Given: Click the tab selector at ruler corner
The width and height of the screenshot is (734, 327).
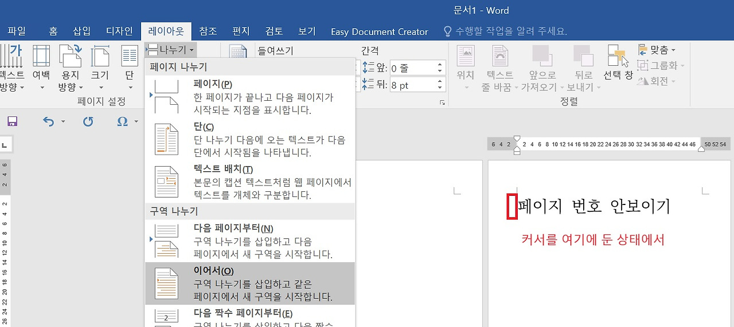Looking at the screenshot, I should pyautogui.click(x=4, y=145).
